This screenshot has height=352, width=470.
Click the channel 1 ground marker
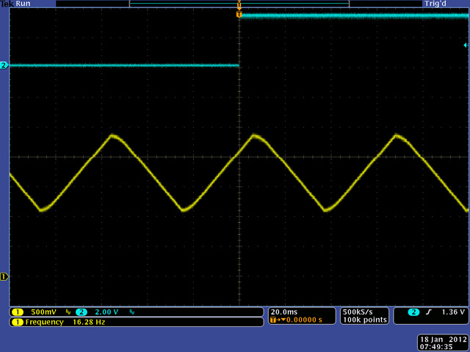(x=4, y=276)
